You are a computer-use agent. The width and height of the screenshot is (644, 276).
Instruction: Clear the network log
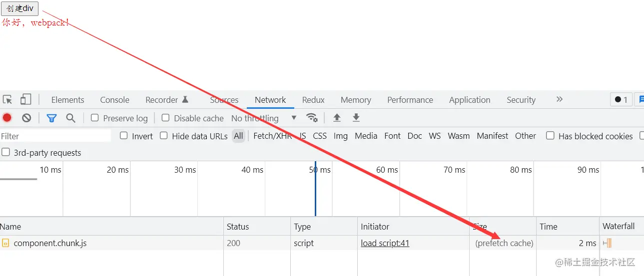tap(26, 118)
